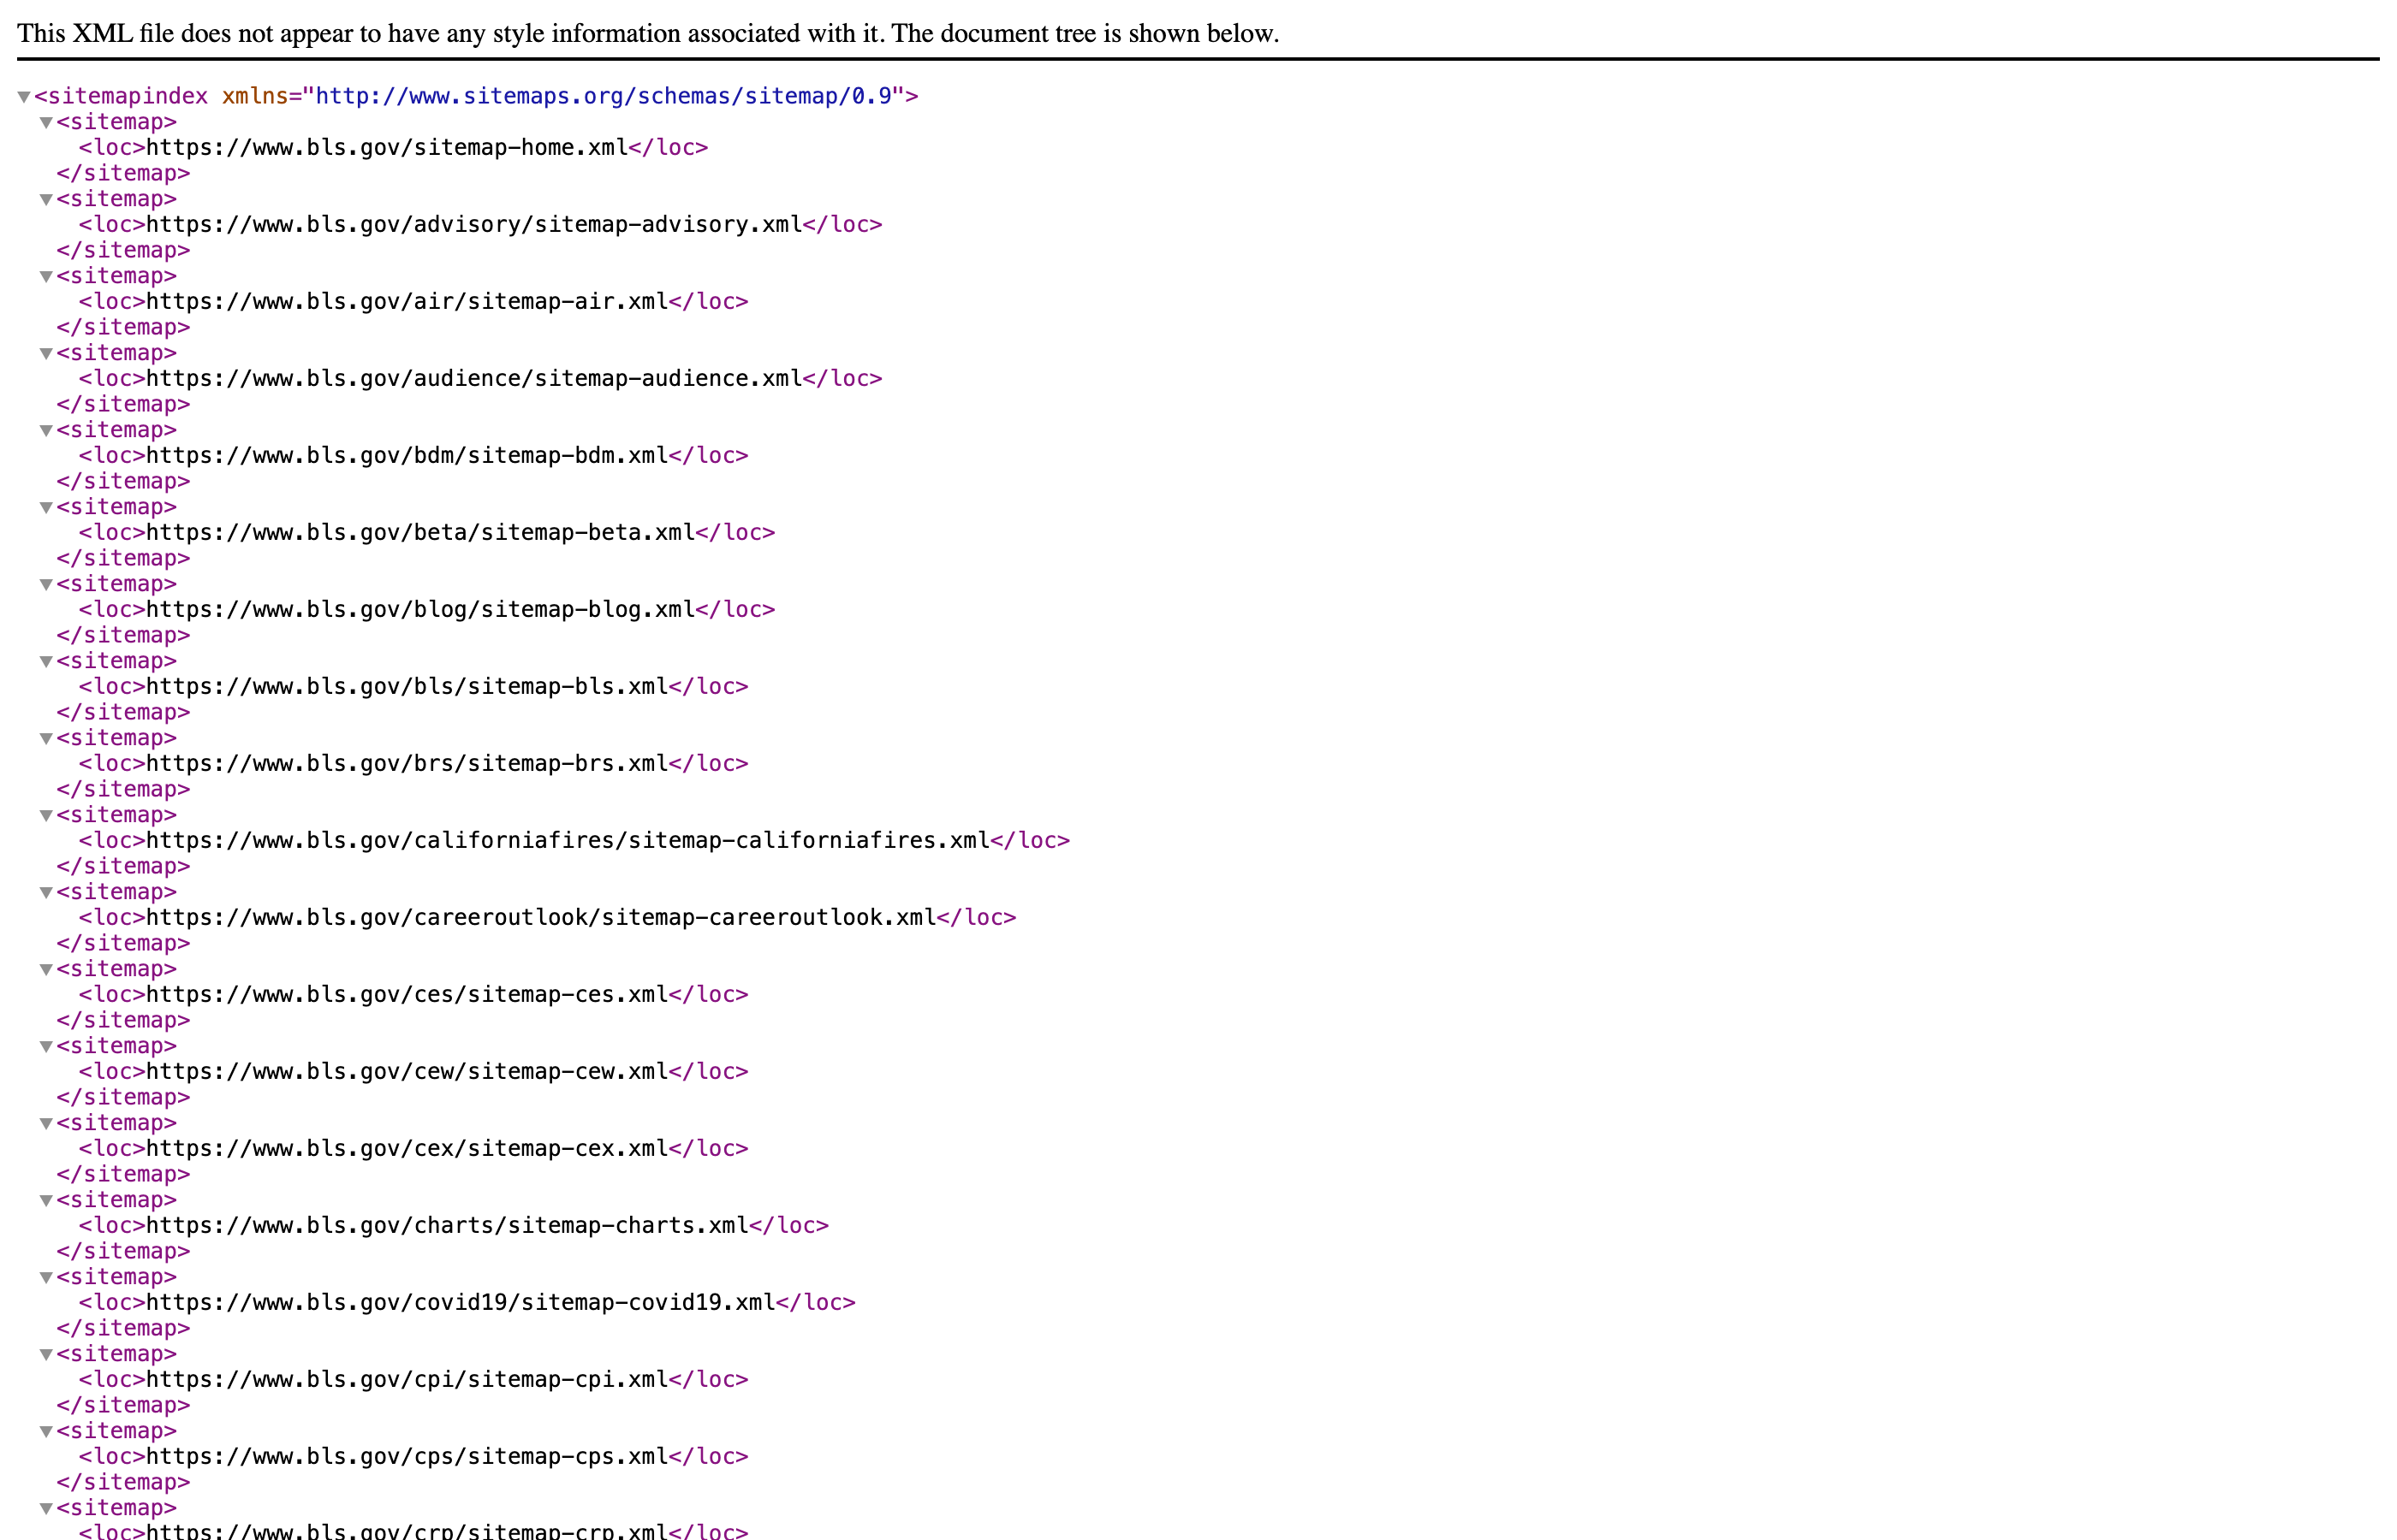The image size is (2397, 1540).
Task: Click the cew/sitemap-cew.xml URL text
Action: pyautogui.click(x=407, y=1072)
